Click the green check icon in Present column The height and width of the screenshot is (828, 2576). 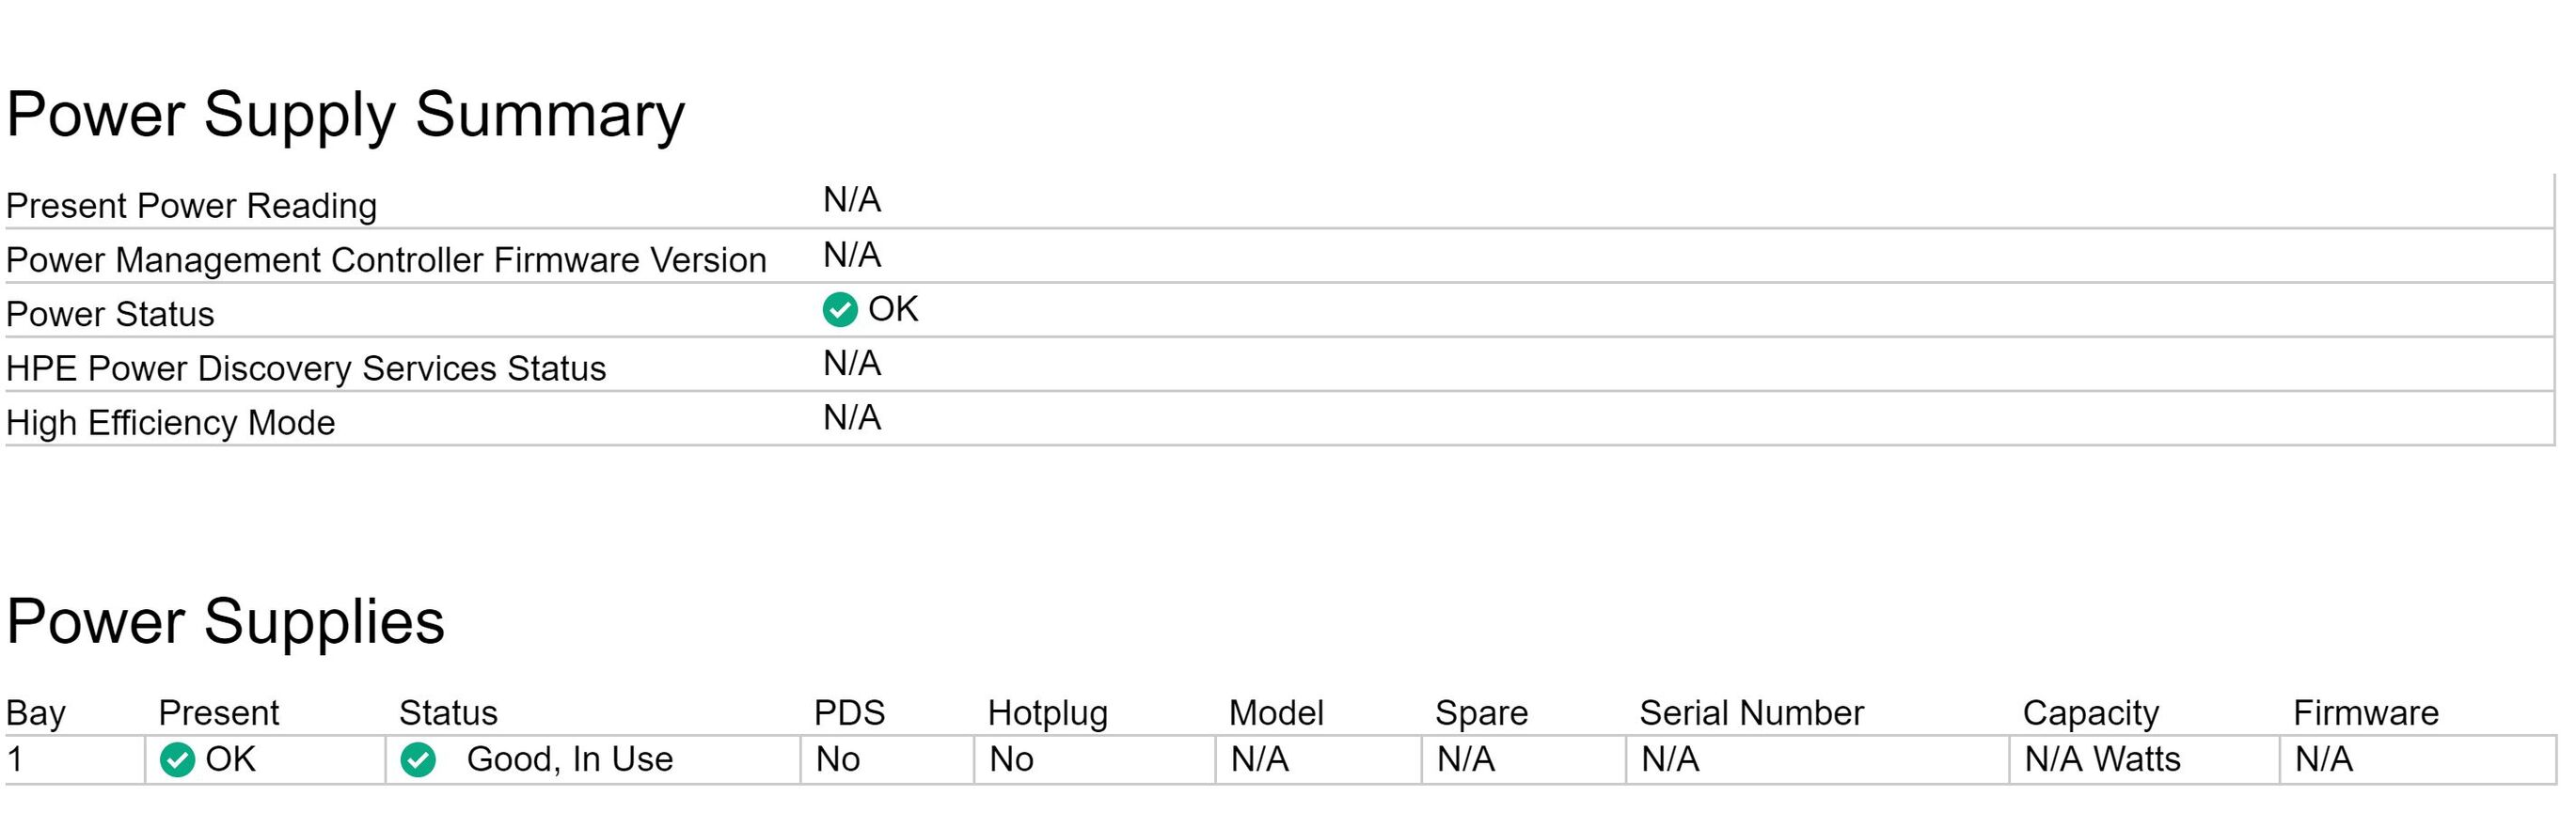click(x=177, y=760)
